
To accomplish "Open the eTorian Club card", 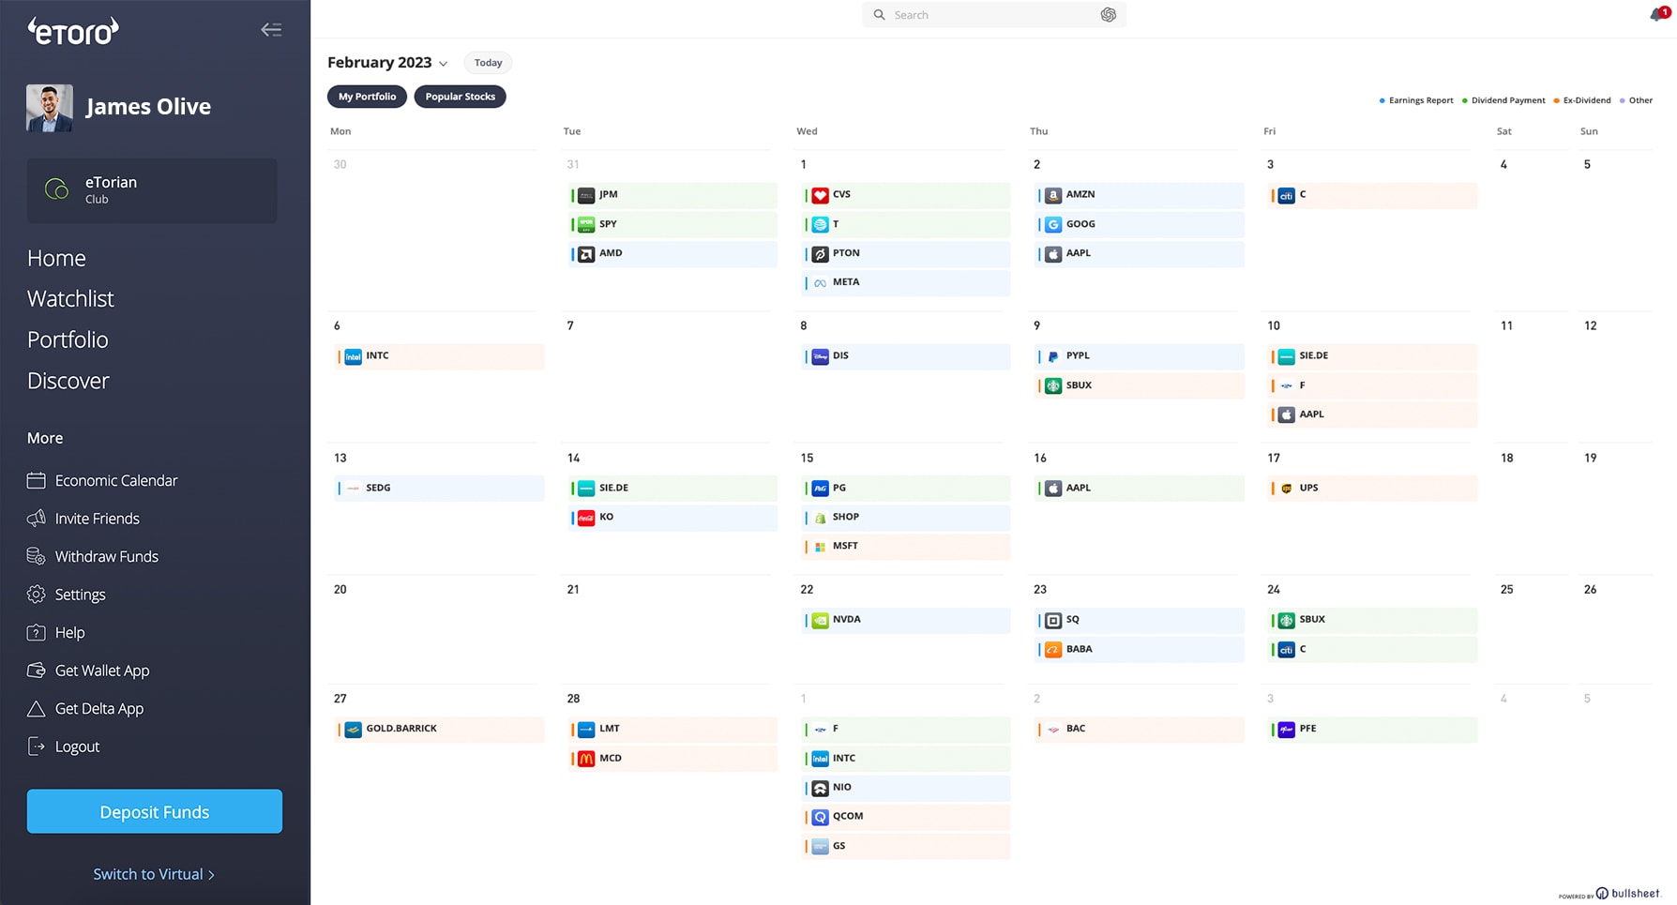I will tap(152, 190).
